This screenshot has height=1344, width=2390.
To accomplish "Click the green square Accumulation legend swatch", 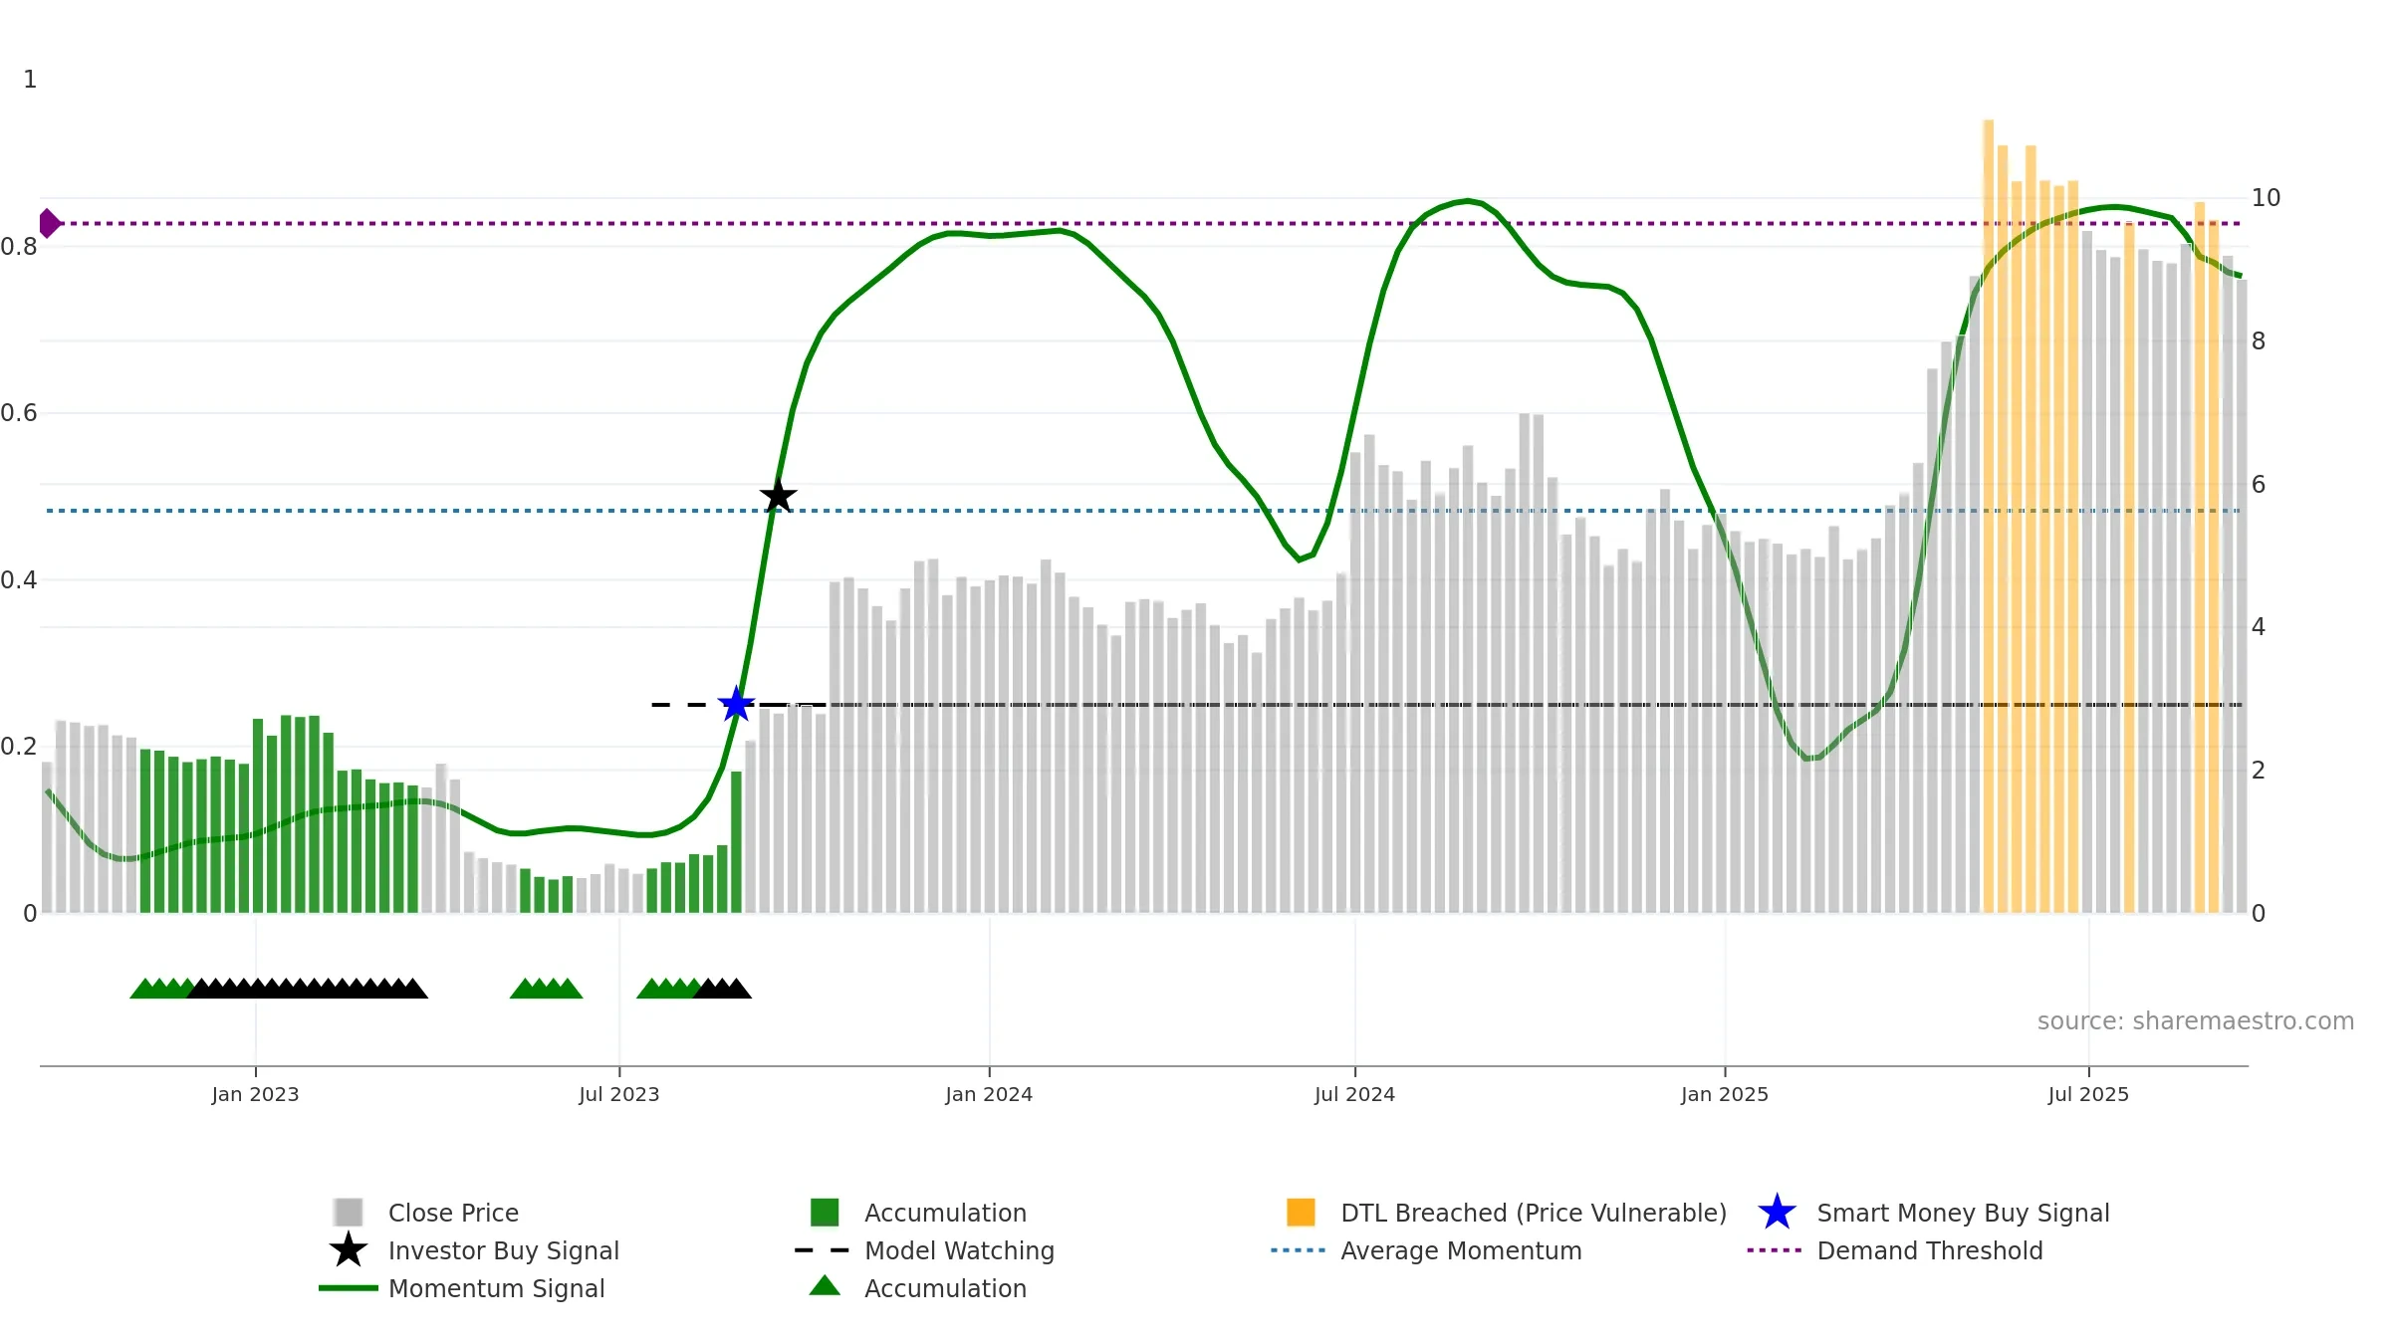I will coord(825,1212).
